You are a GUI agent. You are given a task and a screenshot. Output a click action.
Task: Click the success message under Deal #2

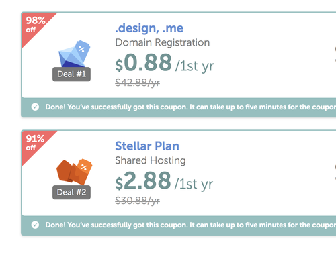click(190, 225)
